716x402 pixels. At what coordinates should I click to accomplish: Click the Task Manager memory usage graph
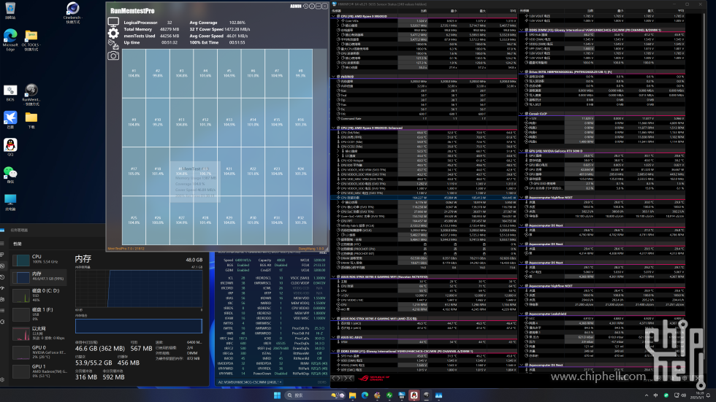[139, 288]
